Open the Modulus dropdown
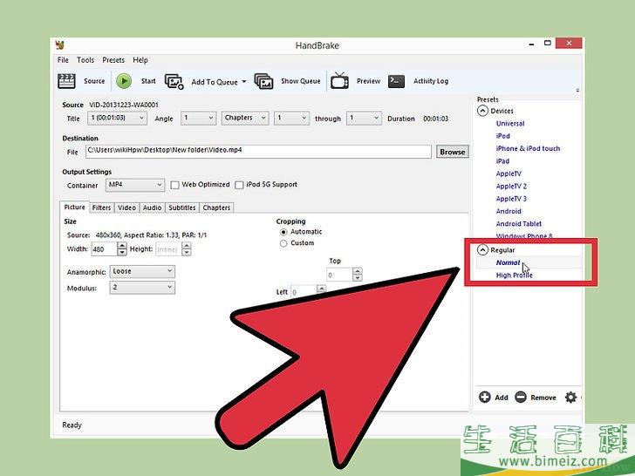 (x=142, y=288)
